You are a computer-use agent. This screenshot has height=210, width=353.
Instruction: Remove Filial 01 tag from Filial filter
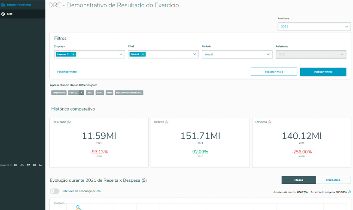click(143, 54)
